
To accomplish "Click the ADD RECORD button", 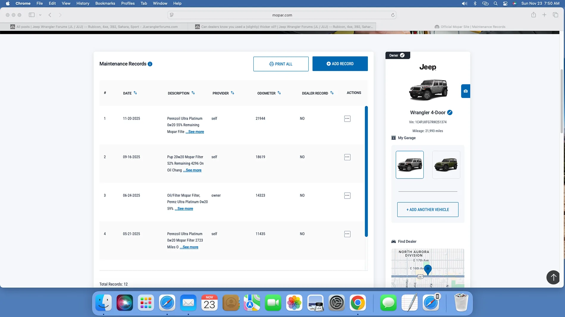I will point(340,64).
